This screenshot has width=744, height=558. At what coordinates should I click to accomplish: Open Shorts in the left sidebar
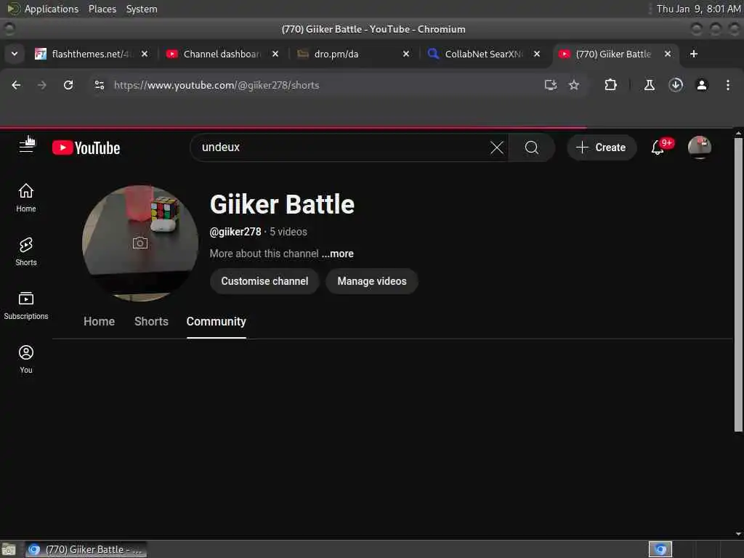26,251
